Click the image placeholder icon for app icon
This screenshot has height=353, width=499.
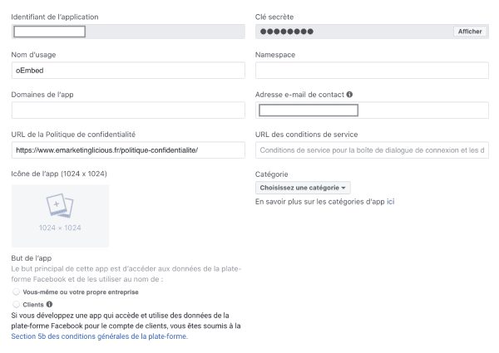pyautogui.click(x=60, y=206)
